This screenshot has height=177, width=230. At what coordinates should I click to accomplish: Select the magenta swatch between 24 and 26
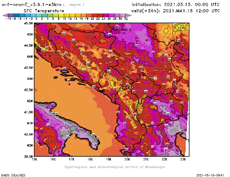(106, 15)
